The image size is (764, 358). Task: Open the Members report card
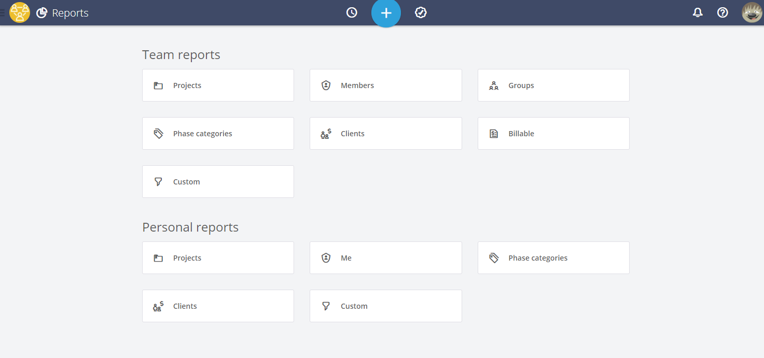pos(385,85)
